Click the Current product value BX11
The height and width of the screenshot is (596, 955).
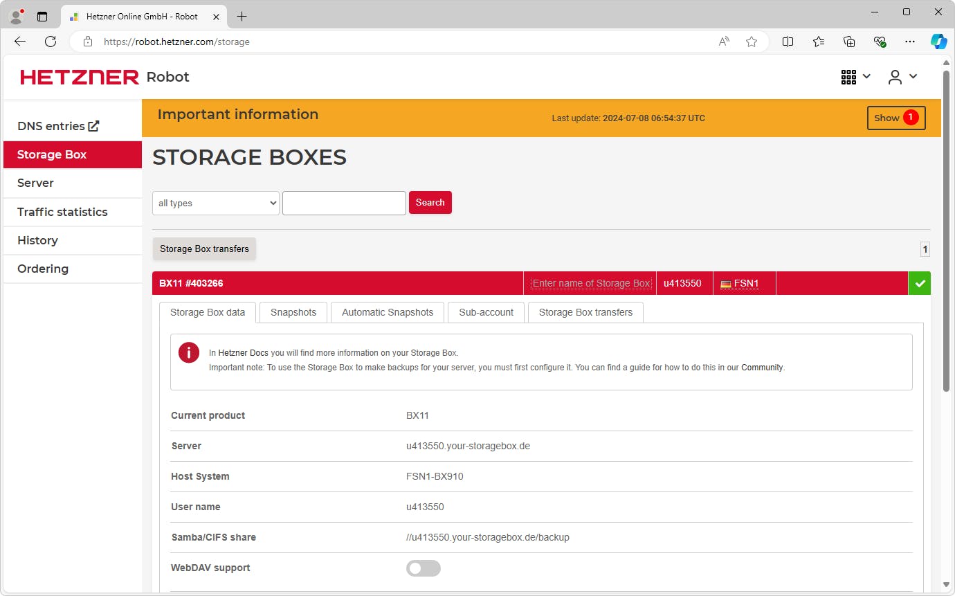[x=417, y=415]
